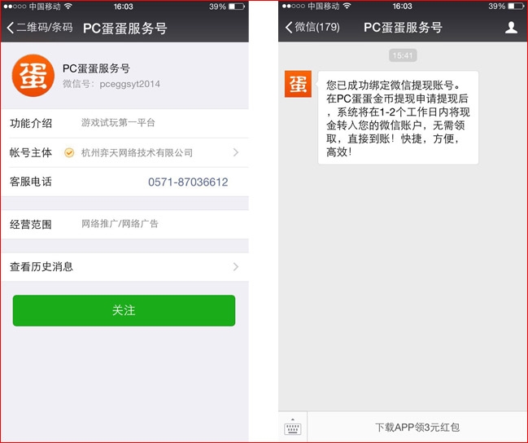Select 微信号 pceggsyt2014 text
Image resolution: width=528 pixels, height=443 pixels.
(x=111, y=84)
